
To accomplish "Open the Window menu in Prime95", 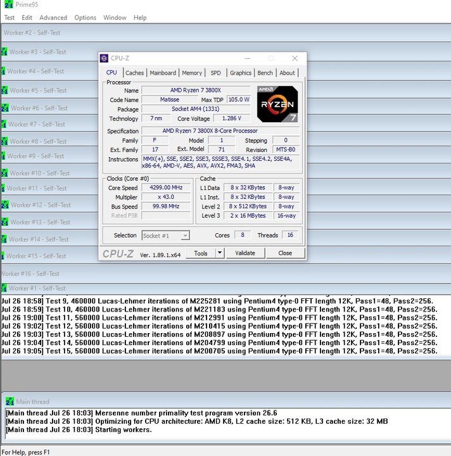I will click(x=115, y=18).
